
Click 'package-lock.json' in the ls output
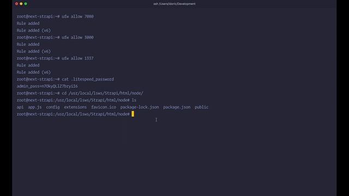(140, 107)
